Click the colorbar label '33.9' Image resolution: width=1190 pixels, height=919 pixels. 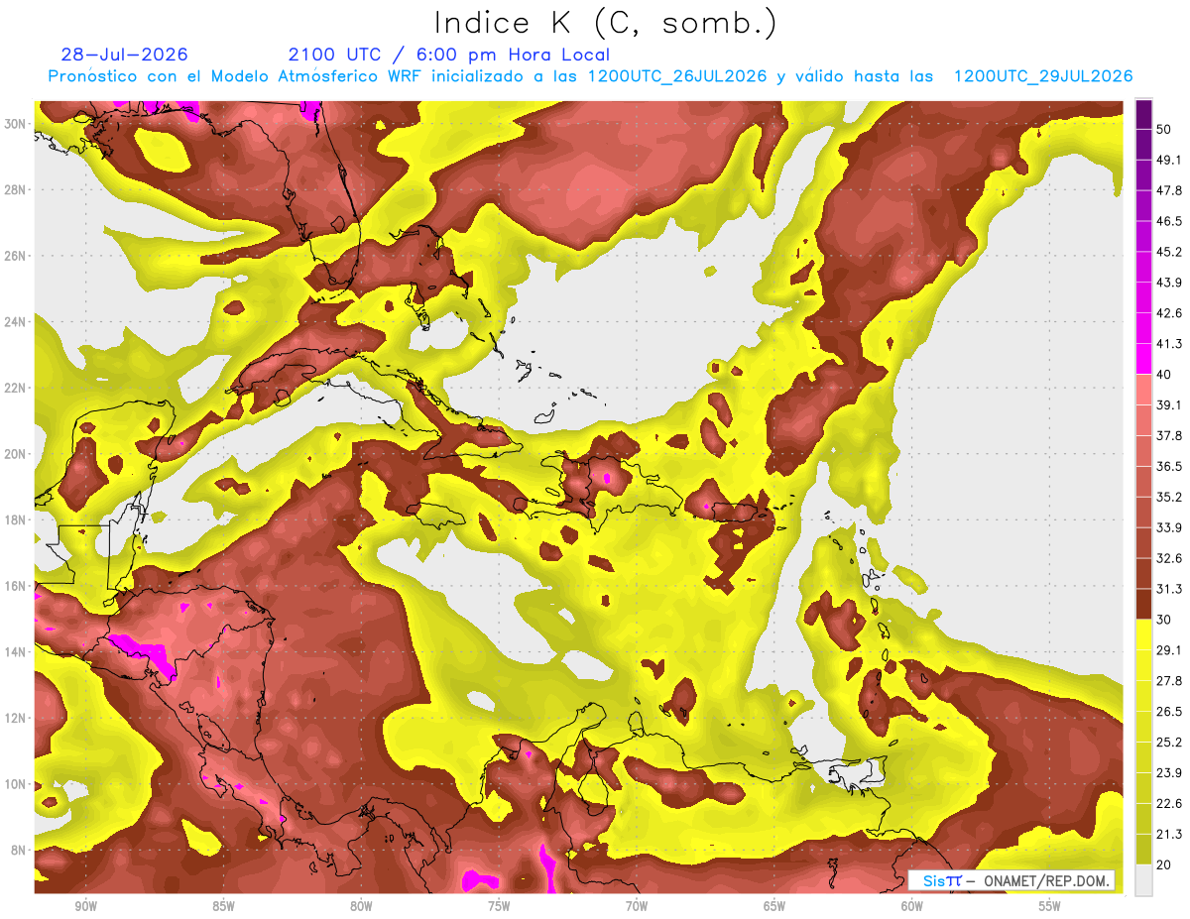(x=1169, y=527)
